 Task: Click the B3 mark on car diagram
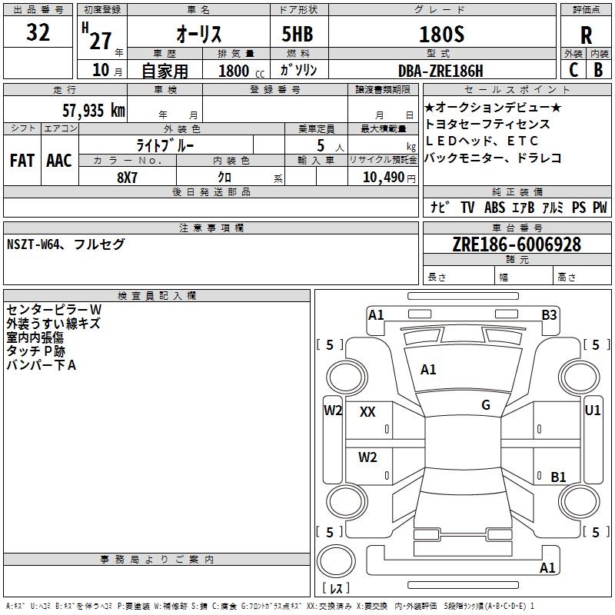pyautogui.click(x=549, y=315)
